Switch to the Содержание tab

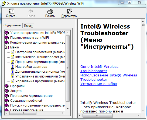click(12, 25)
